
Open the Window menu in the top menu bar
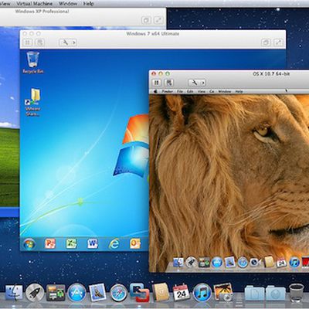(x=68, y=4)
